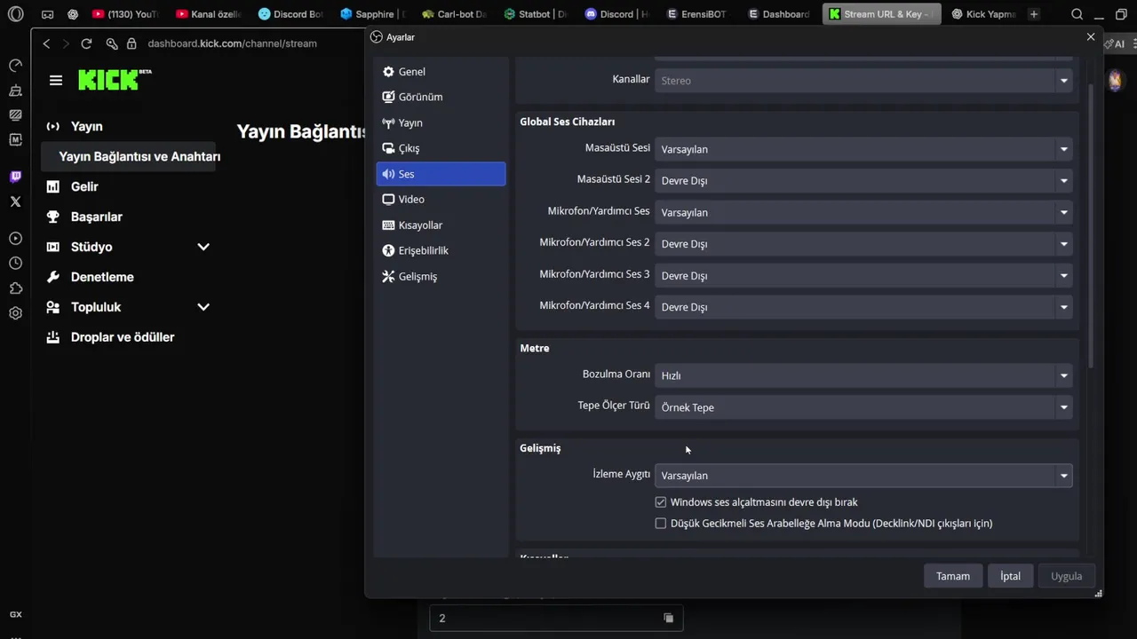Open X in Opera sidebar
This screenshot has width=1137, height=639.
[15, 201]
